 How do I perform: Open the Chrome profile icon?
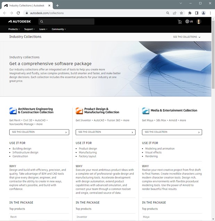pyautogui.click(x=204, y=13)
